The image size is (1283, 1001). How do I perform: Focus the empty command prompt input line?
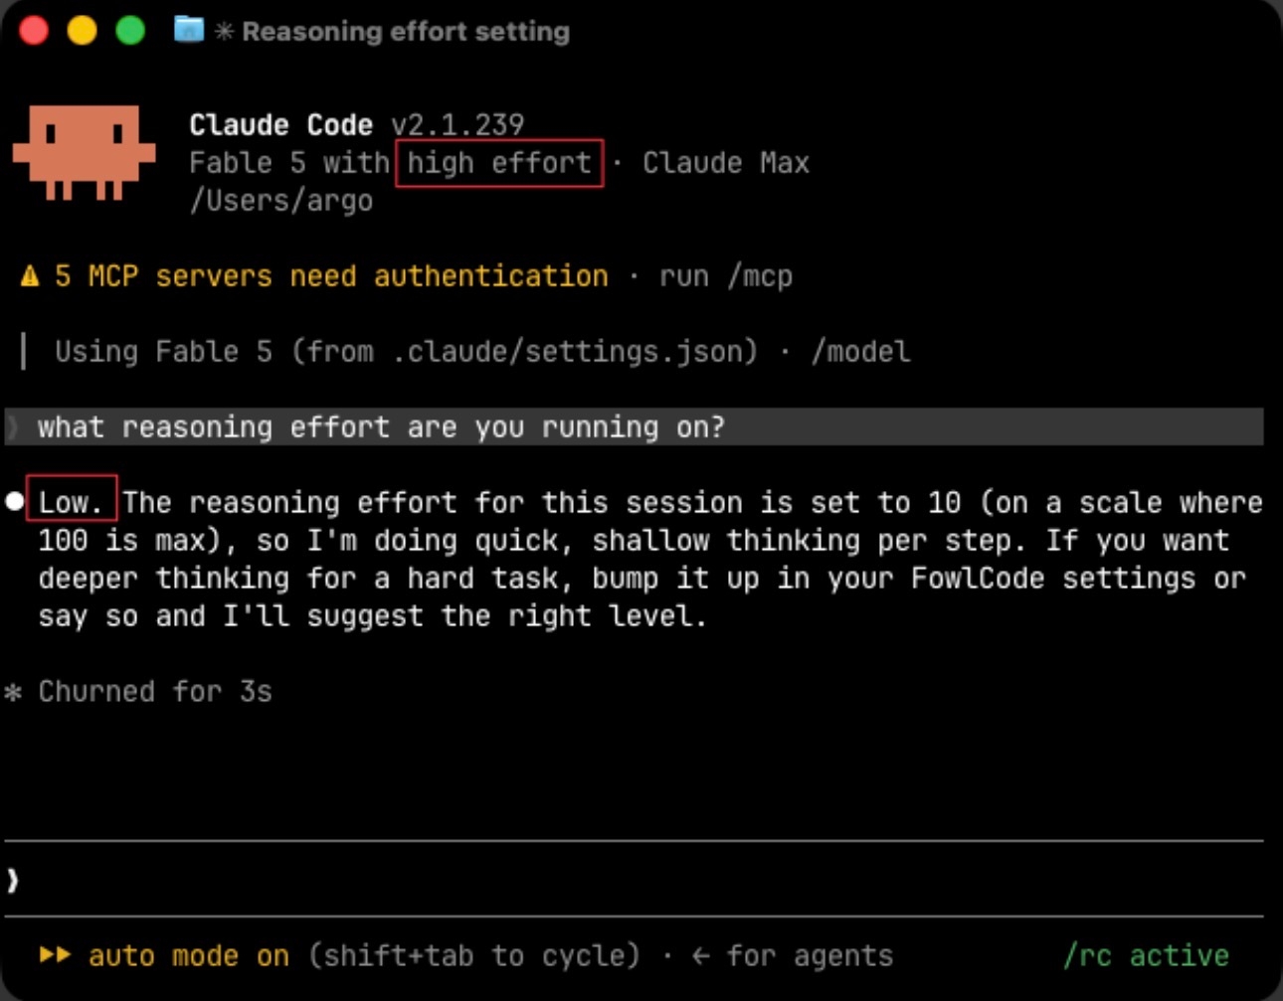634,879
